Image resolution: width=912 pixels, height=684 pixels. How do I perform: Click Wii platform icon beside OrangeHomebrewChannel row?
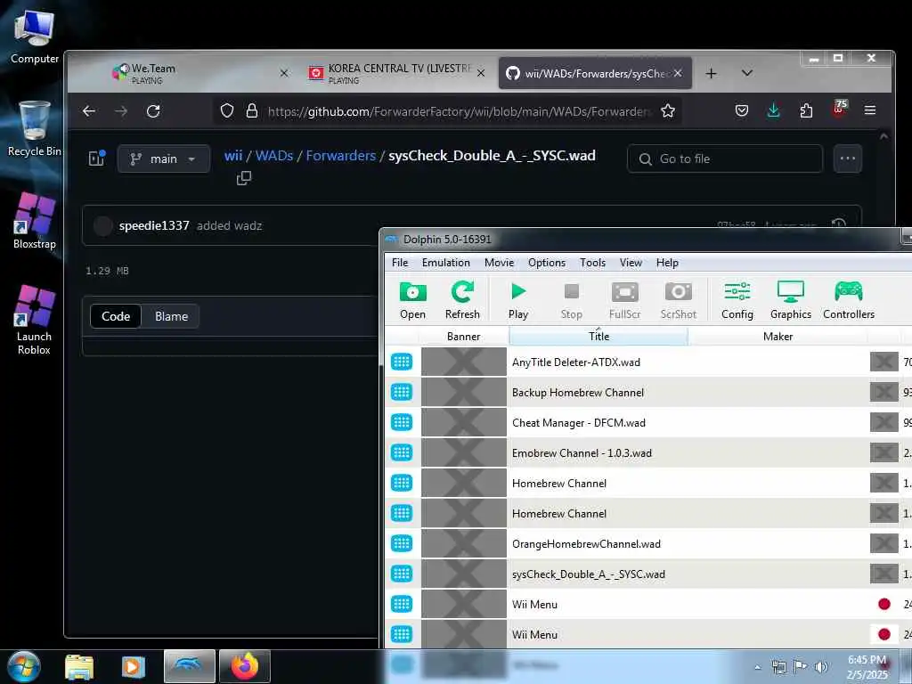tap(402, 543)
